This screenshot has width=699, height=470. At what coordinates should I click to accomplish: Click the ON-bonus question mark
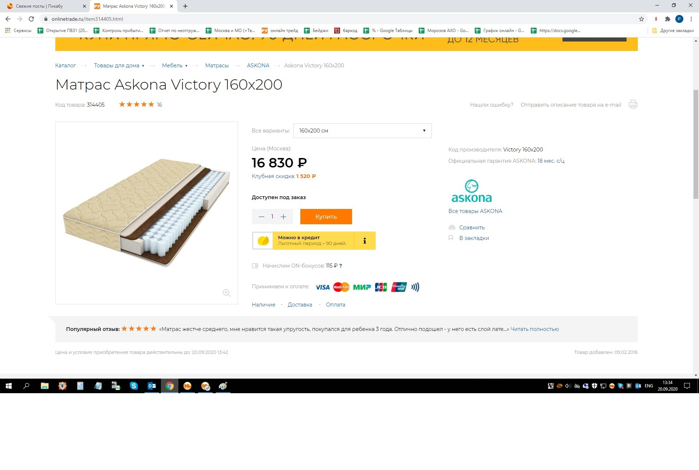340,266
